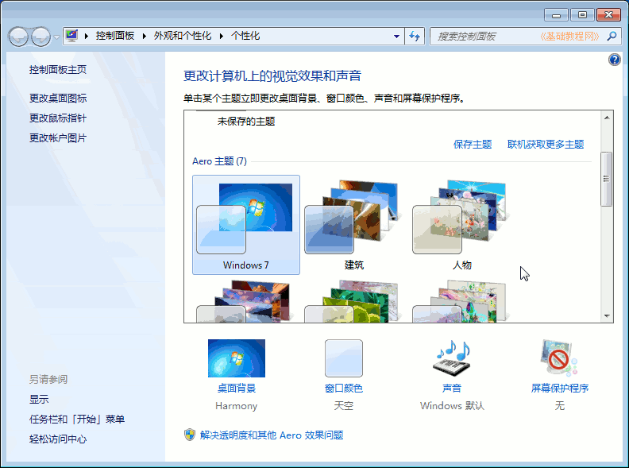Open 更改桌面图标 link
This screenshot has height=468, width=629.
[58, 98]
